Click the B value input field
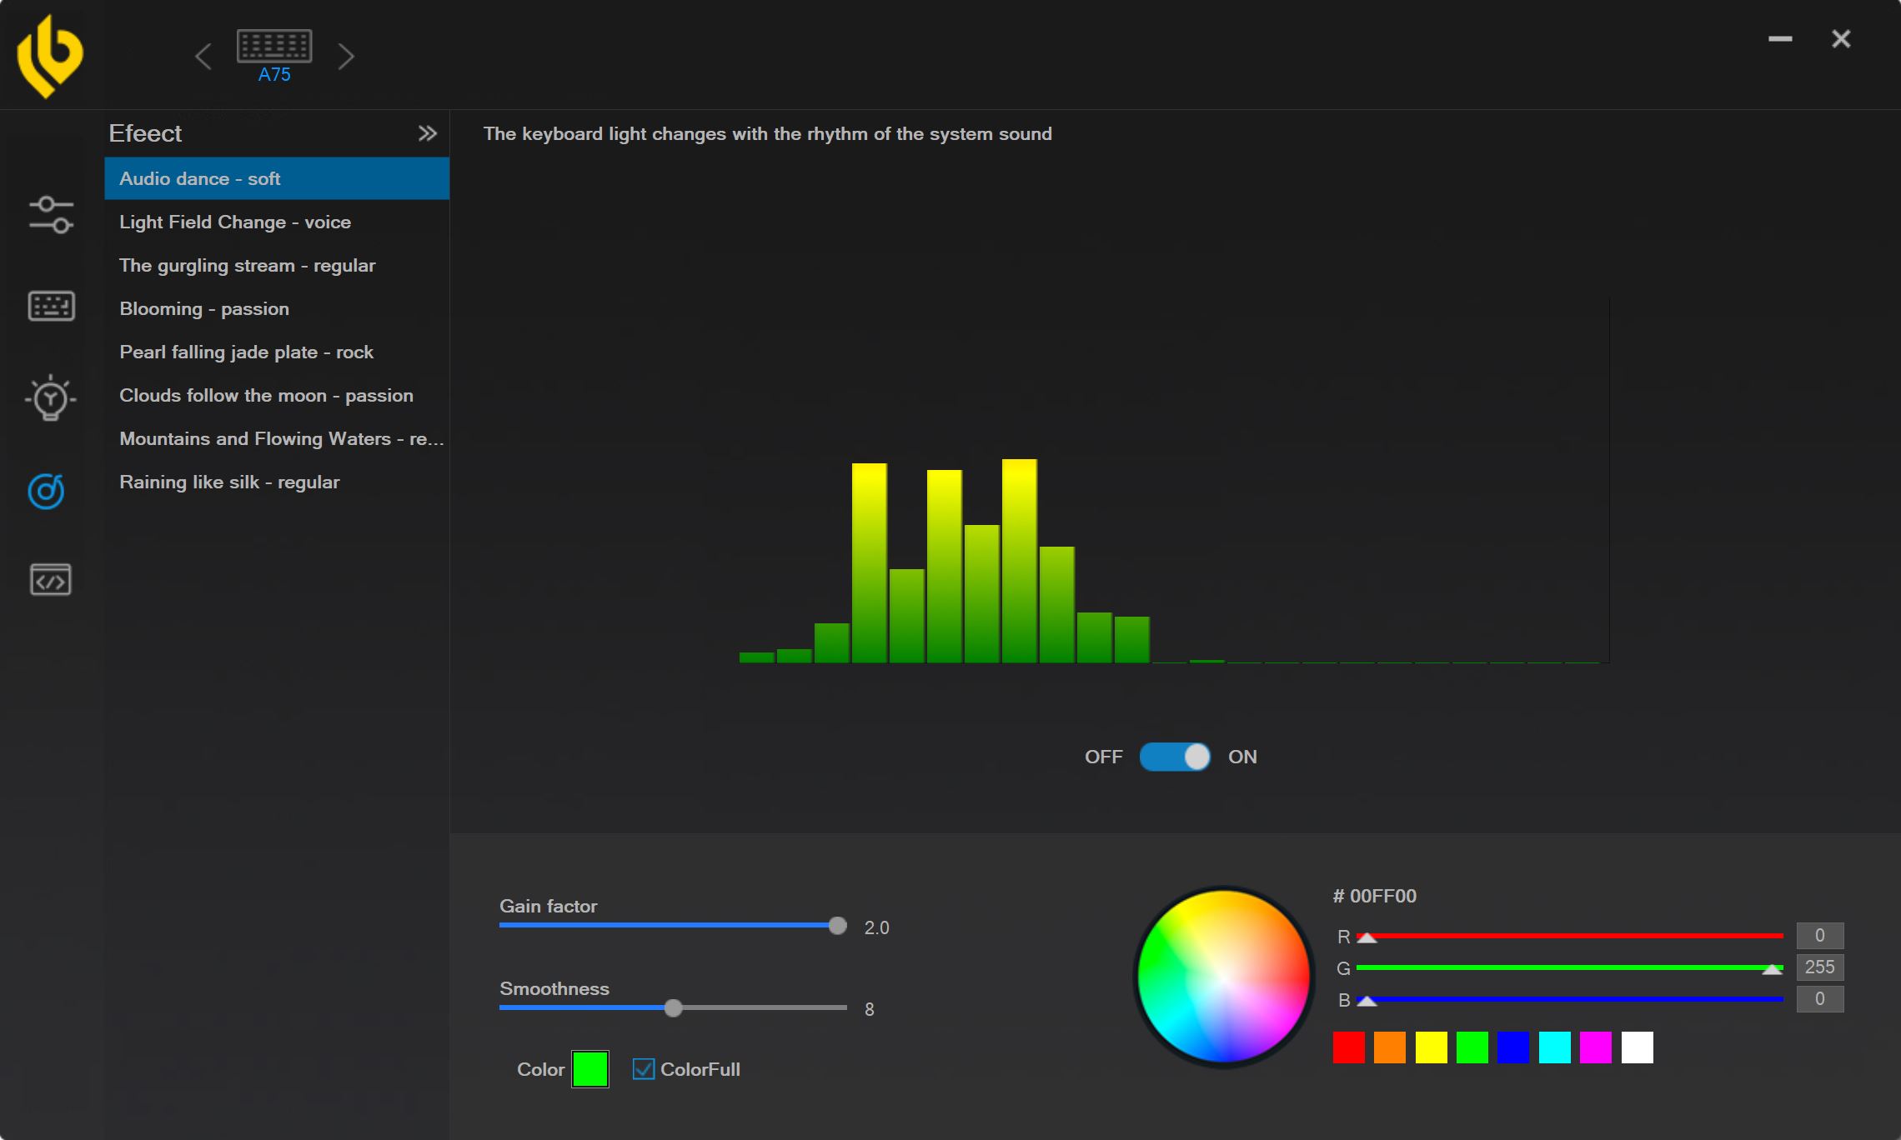The width and height of the screenshot is (1901, 1140). tap(1820, 999)
